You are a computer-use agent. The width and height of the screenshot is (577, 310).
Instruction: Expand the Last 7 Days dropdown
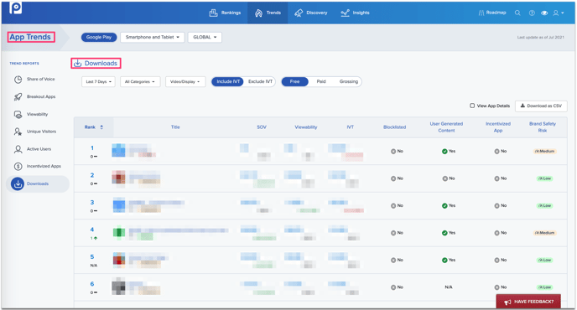click(99, 81)
